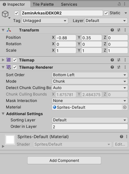
Task: Toggle GameObject active checkbox beside name
Action: pos(16,13)
